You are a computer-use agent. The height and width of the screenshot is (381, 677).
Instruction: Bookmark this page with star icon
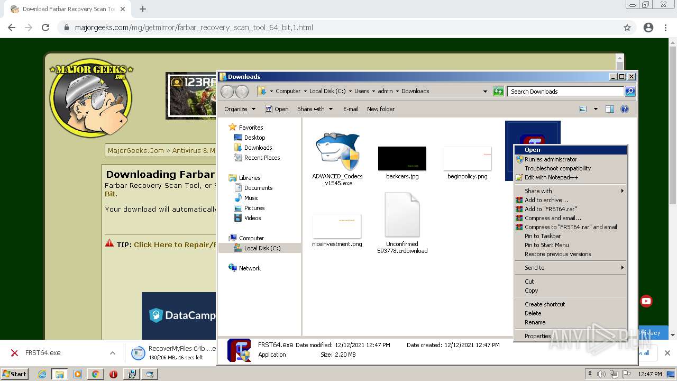click(627, 28)
